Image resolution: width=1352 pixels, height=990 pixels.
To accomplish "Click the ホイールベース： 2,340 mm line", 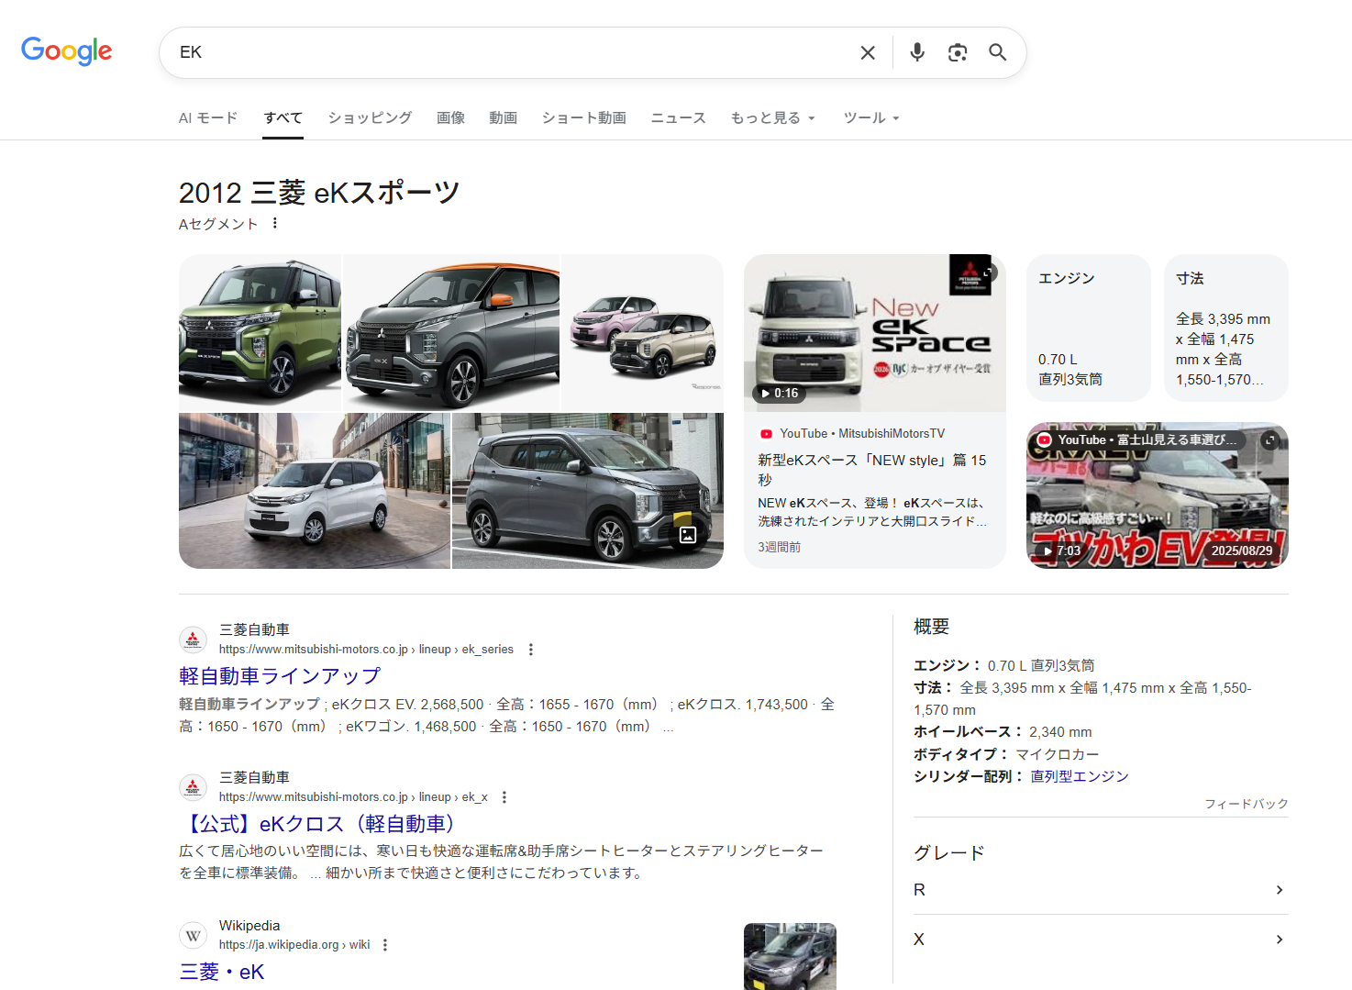I will coord(1003,732).
